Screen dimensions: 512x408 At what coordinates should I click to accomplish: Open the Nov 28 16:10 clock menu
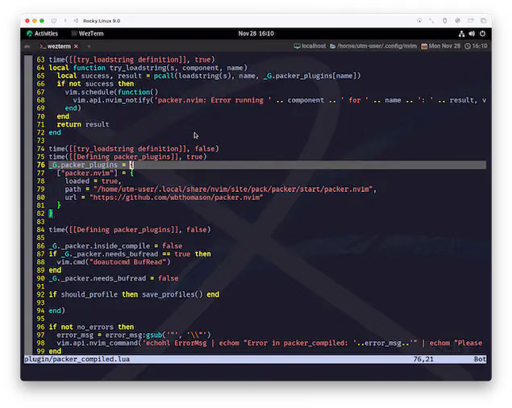pyautogui.click(x=256, y=33)
